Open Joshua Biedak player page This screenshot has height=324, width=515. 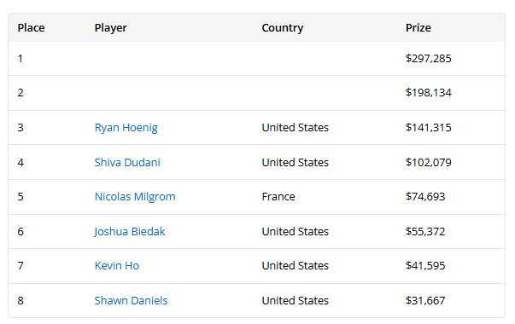pos(130,232)
